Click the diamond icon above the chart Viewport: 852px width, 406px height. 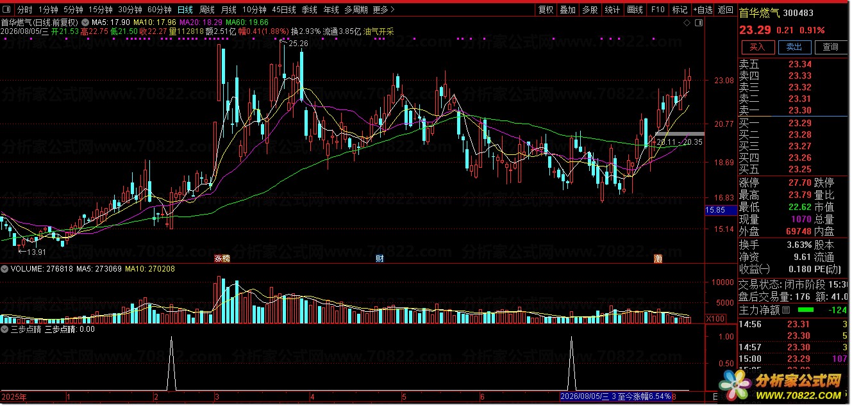click(687, 22)
